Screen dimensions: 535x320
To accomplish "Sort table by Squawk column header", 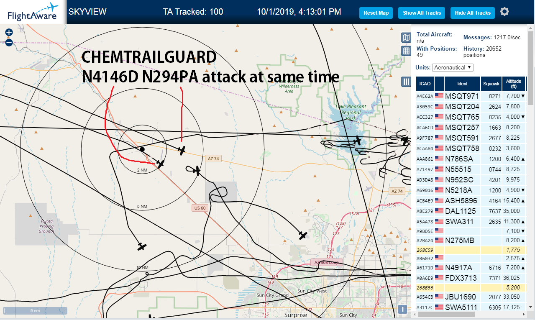I will coord(491,84).
